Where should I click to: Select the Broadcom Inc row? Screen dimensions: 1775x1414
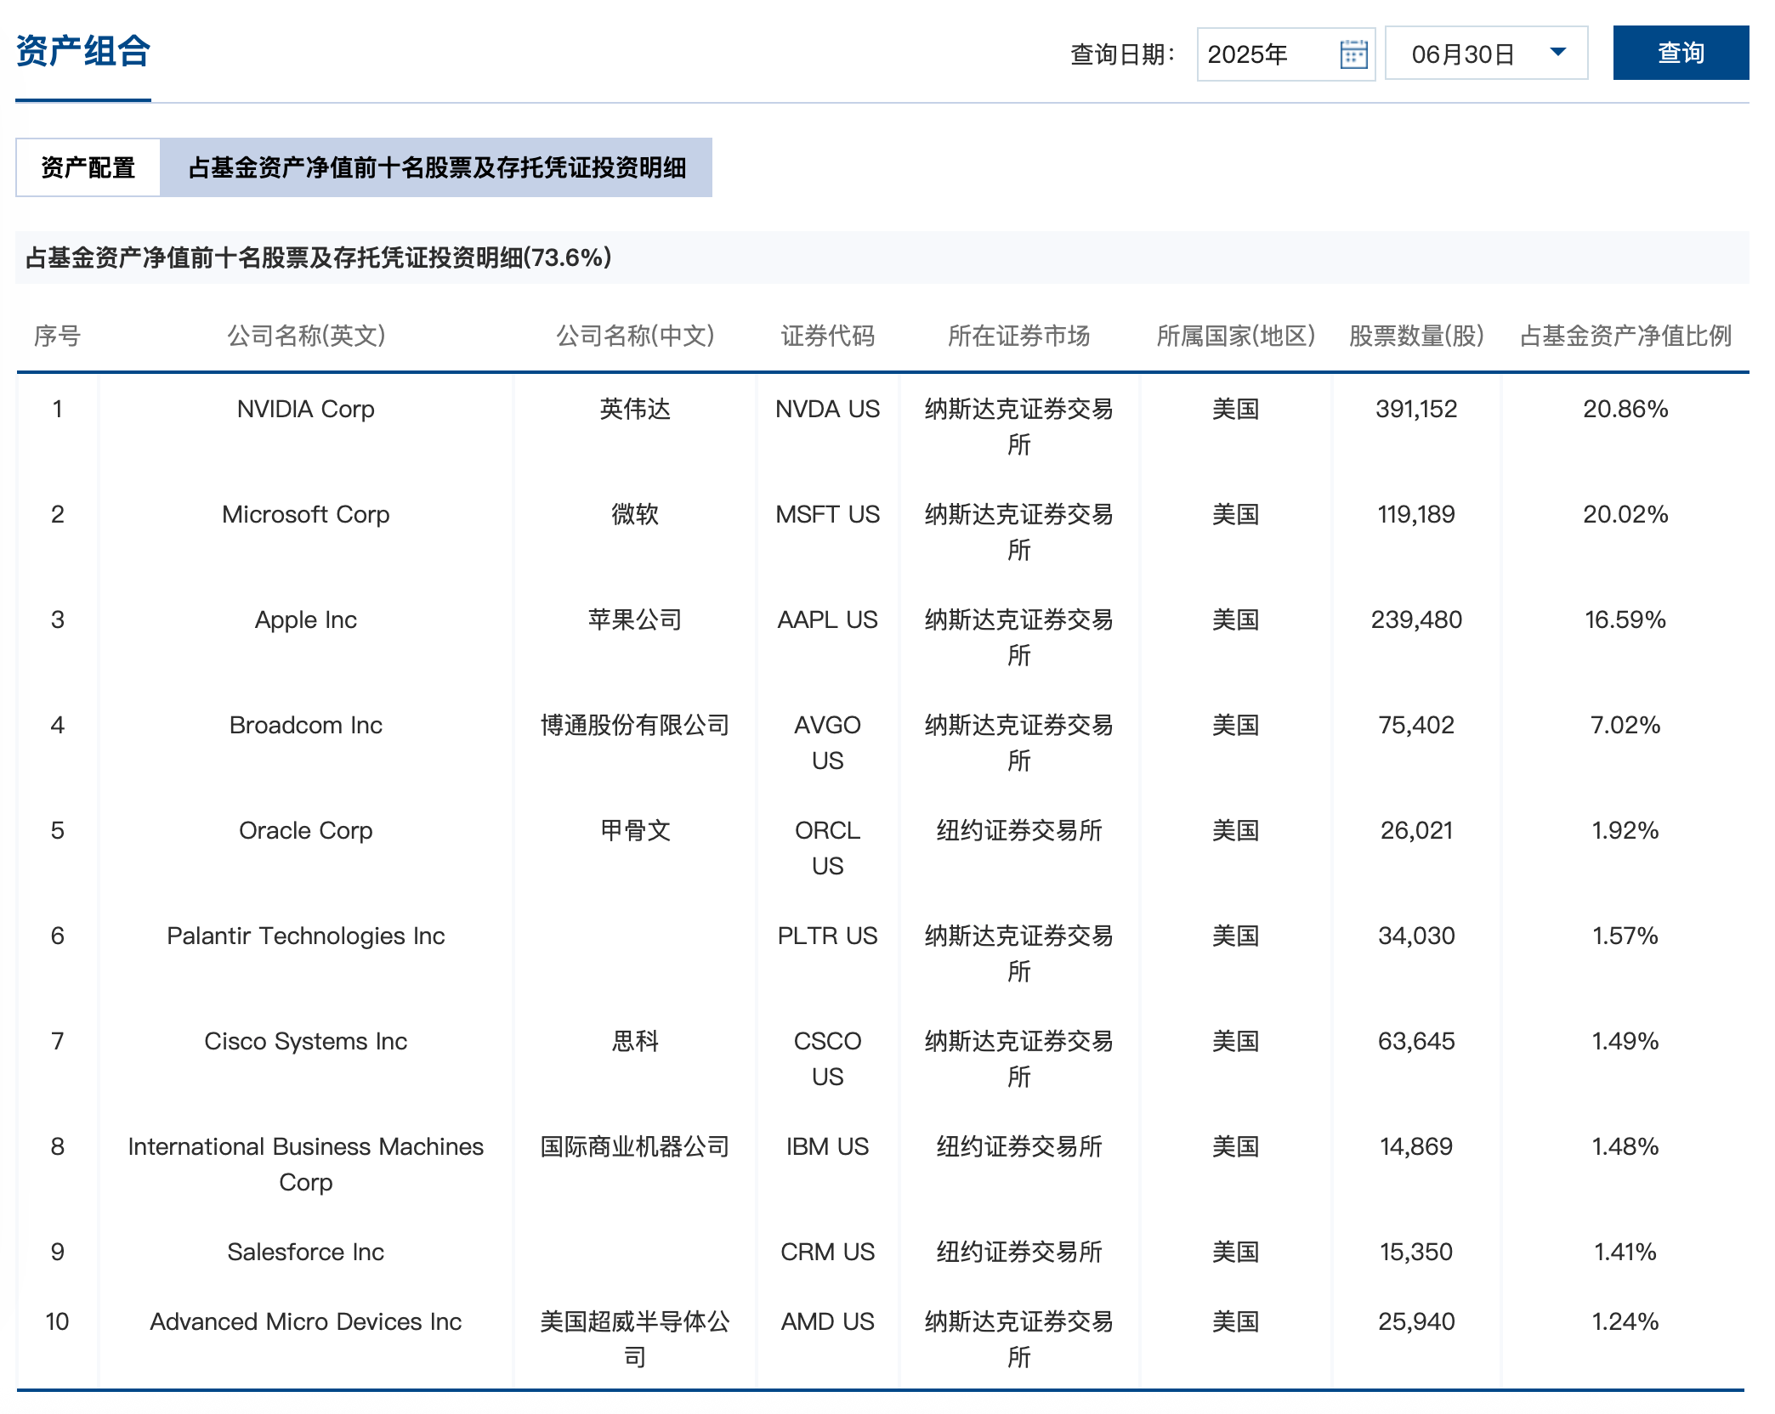305,725
